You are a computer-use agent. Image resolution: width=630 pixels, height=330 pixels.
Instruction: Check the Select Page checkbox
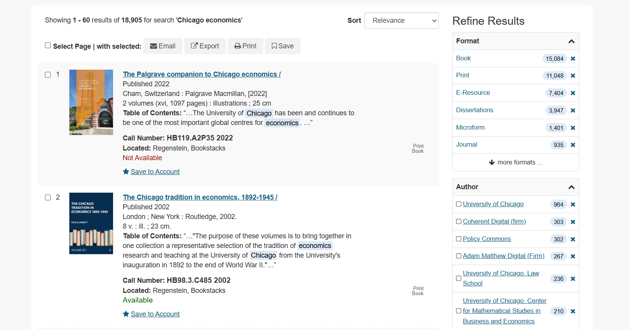[48, 46]
